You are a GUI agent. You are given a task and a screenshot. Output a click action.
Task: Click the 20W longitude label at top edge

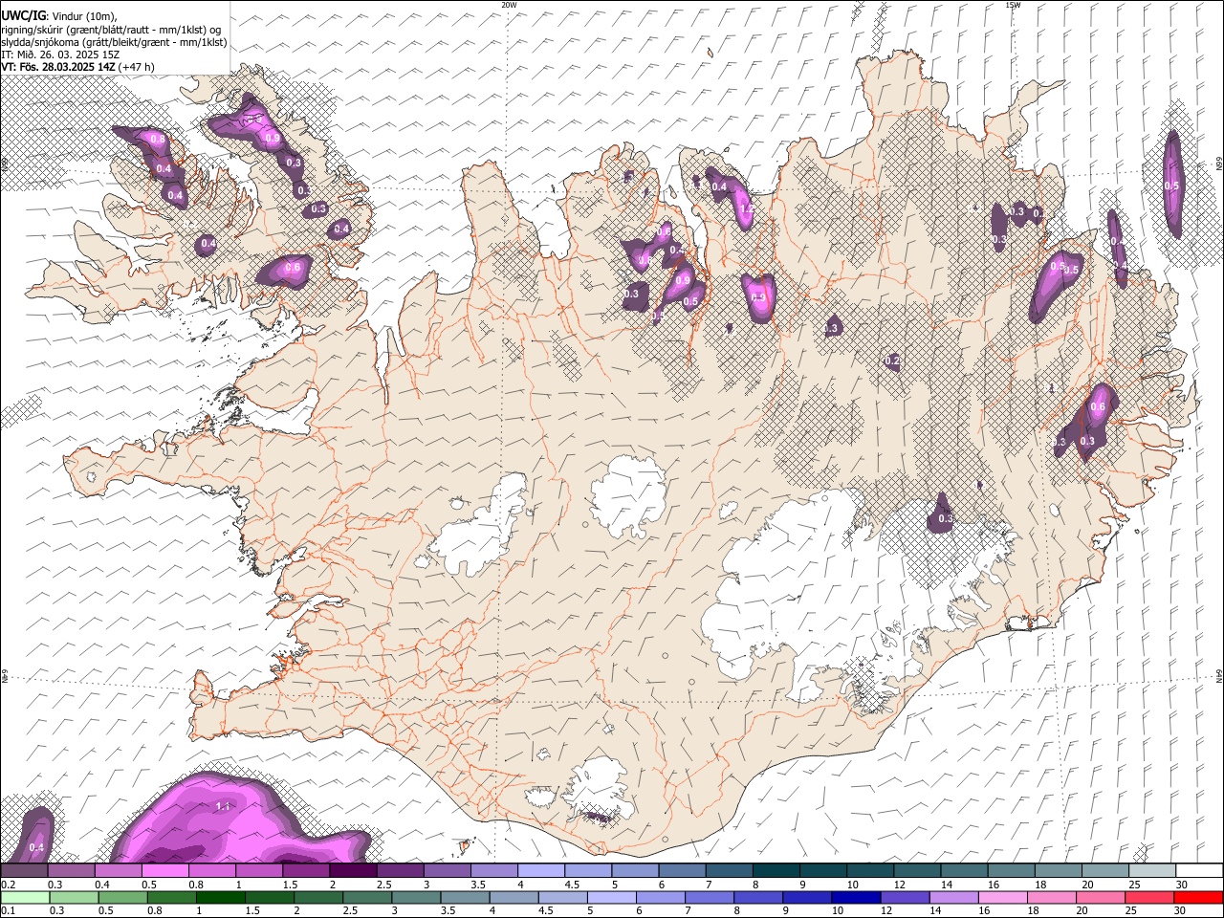[x=509, y=5]
